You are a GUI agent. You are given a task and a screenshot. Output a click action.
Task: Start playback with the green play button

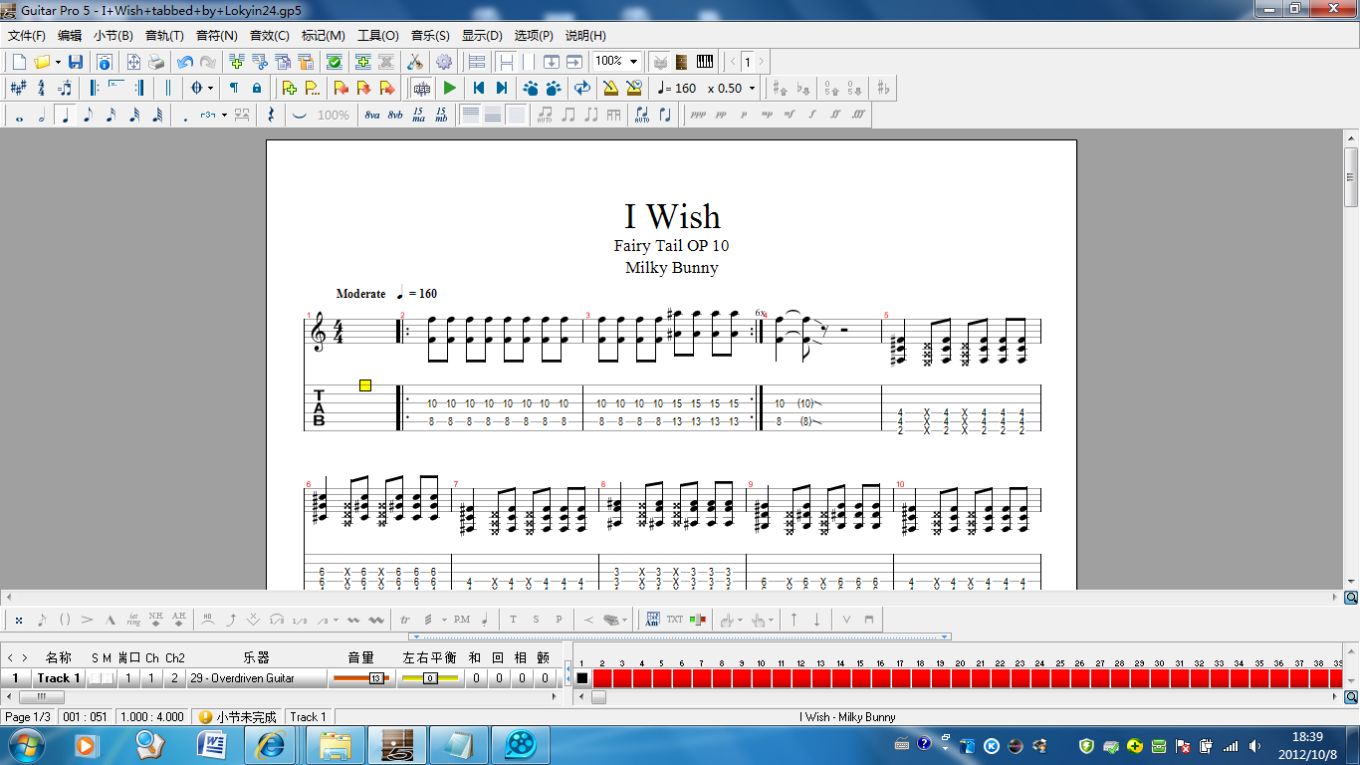pos(450,88)
